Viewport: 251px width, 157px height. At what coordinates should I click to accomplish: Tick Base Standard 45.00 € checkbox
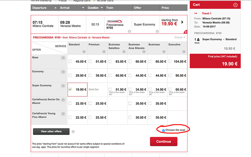(70, 61)
